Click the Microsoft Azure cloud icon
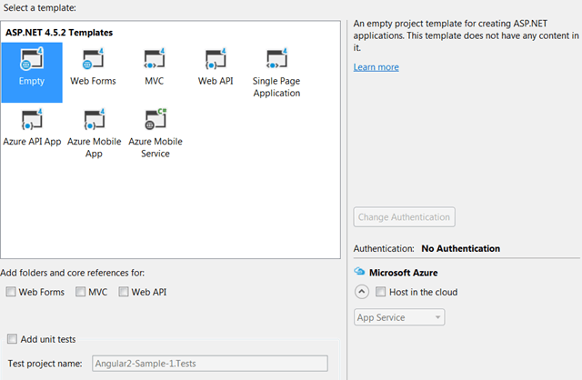The image size is (582, 380). [359, 272]
